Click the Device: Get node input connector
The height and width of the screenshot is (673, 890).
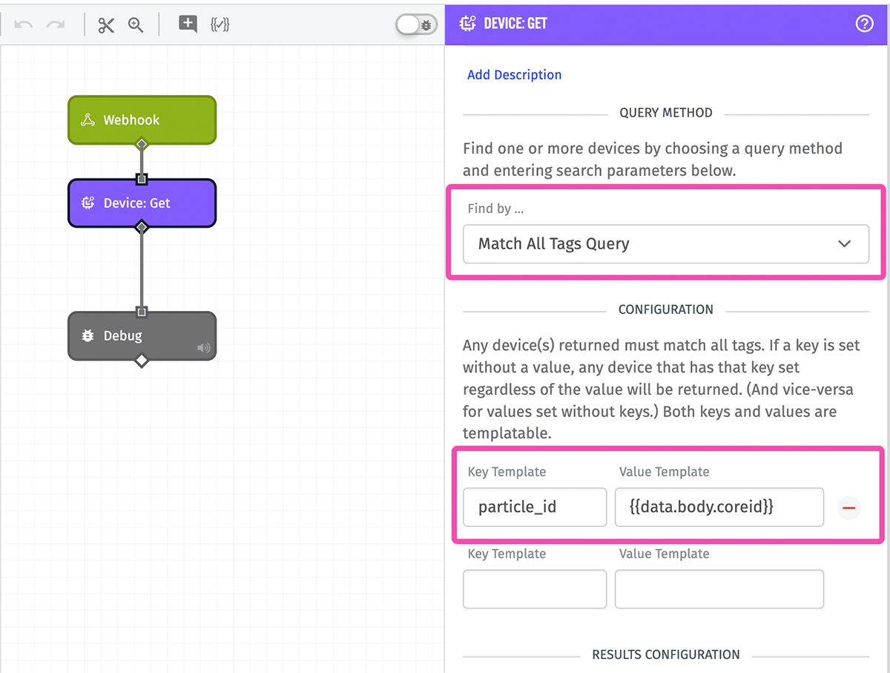[142, 179]
